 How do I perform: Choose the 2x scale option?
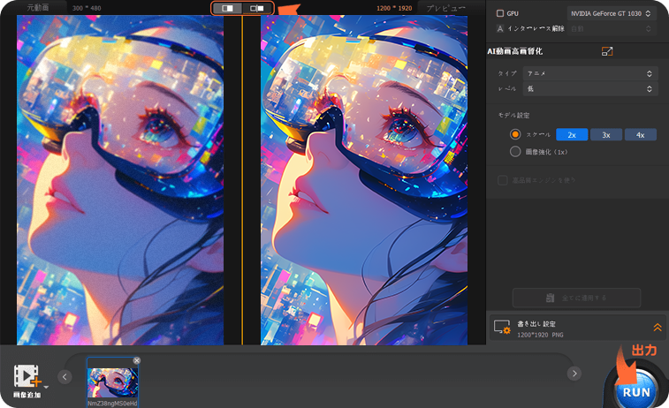click(572, 135)
